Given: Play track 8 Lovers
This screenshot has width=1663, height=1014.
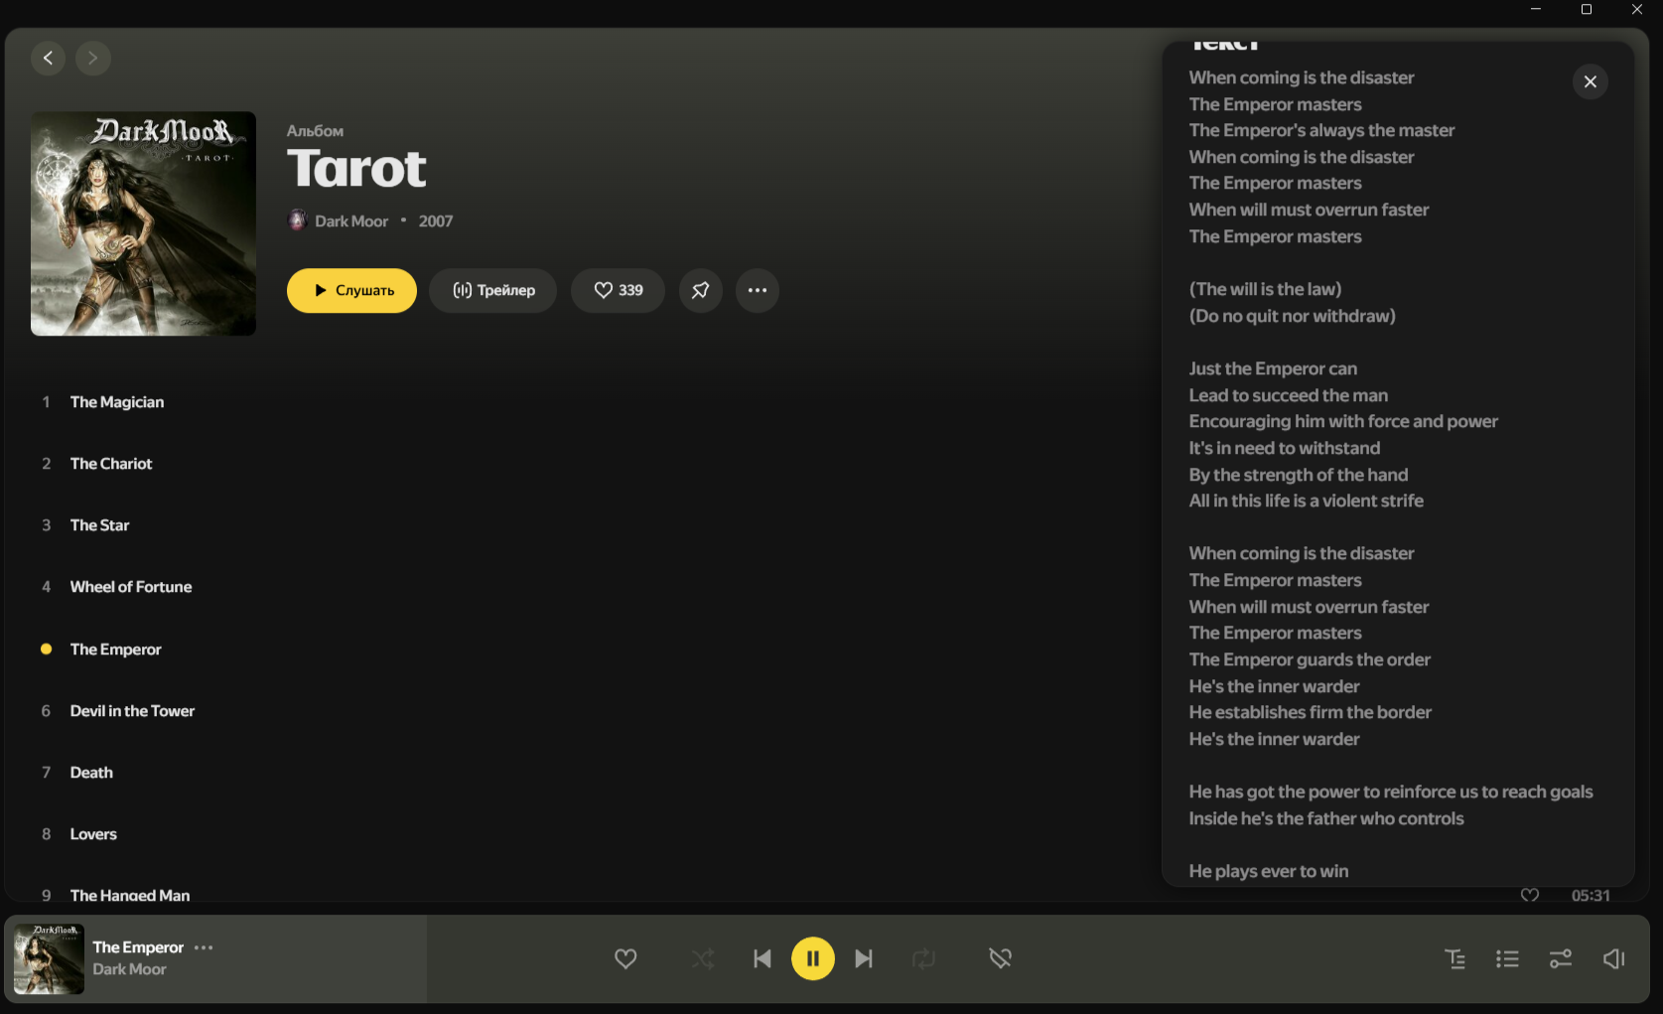Looking at the screenshot, I should click(x=93, y=834).
